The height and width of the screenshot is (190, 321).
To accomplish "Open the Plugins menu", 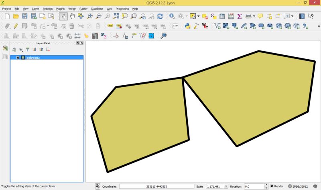I will click(x=60, y=9).
